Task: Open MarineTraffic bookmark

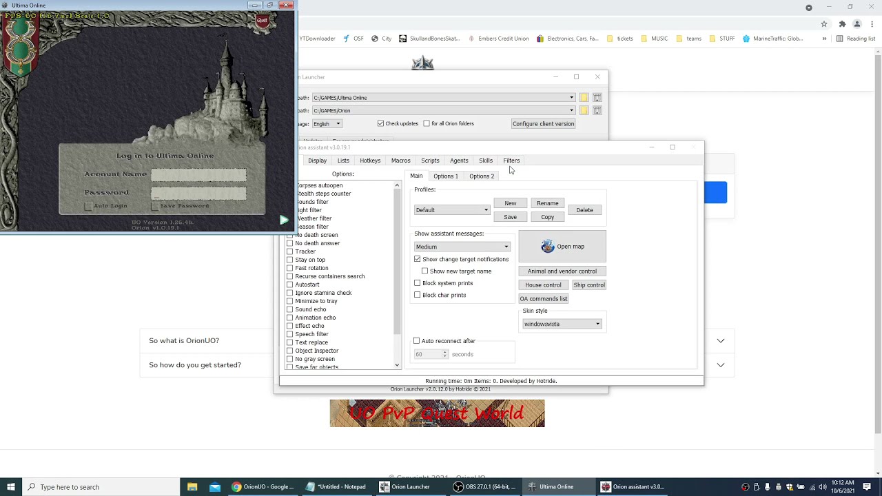Action: 772,39
